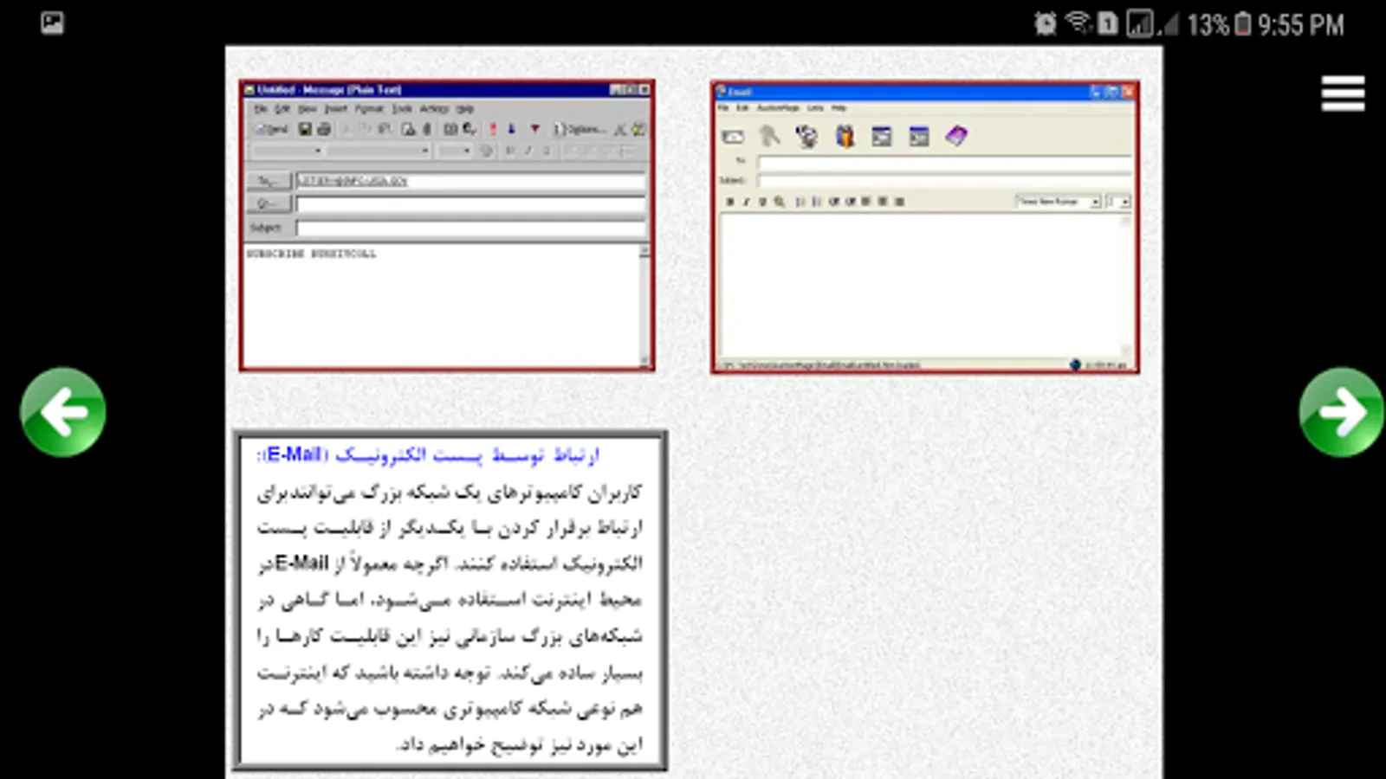Go back with the green left arrow
Viewport: 1386px width, 779px height.
tap(63, 412)
